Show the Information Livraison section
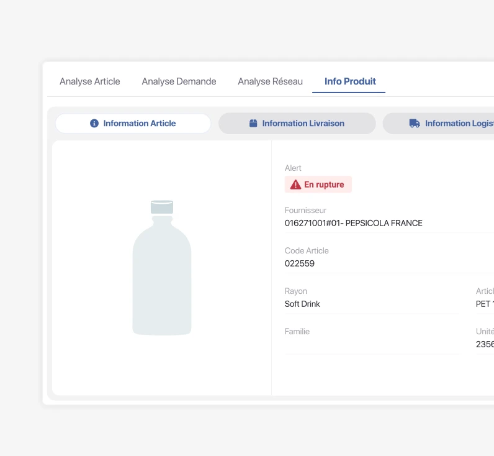Viewport: 494px width, 456px height. tap(303, 124)
